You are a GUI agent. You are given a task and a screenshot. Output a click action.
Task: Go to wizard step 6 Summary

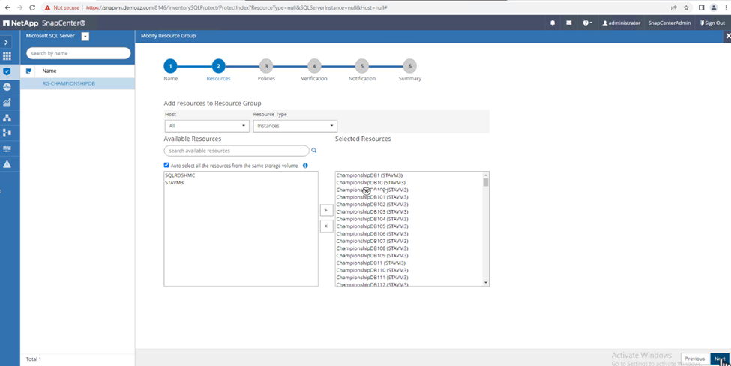[410, 66]
